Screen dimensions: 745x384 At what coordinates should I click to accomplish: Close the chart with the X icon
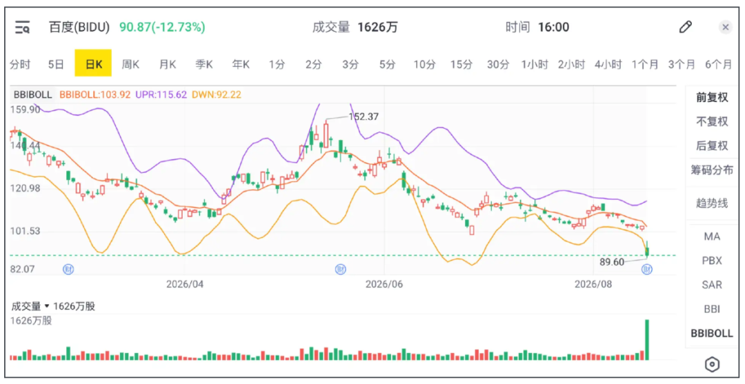click(x=725, y=27)
